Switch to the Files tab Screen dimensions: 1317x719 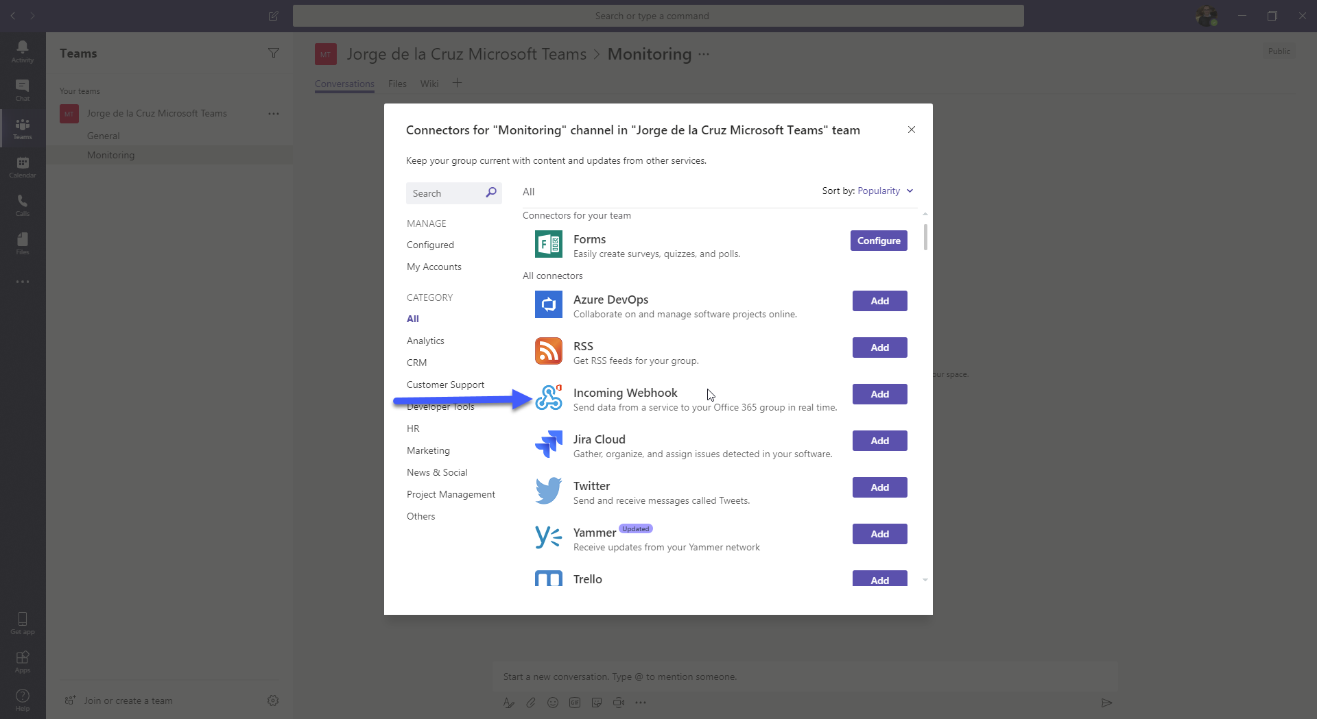397,84
